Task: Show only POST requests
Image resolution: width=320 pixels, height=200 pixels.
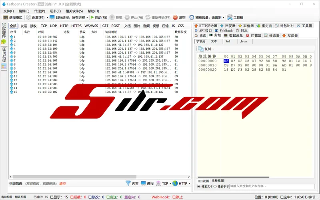Action: point(116,26)
